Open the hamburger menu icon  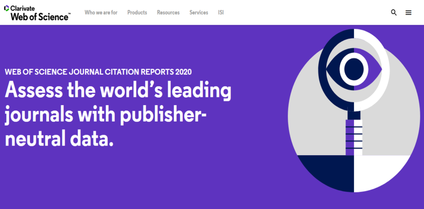(408, 13)
